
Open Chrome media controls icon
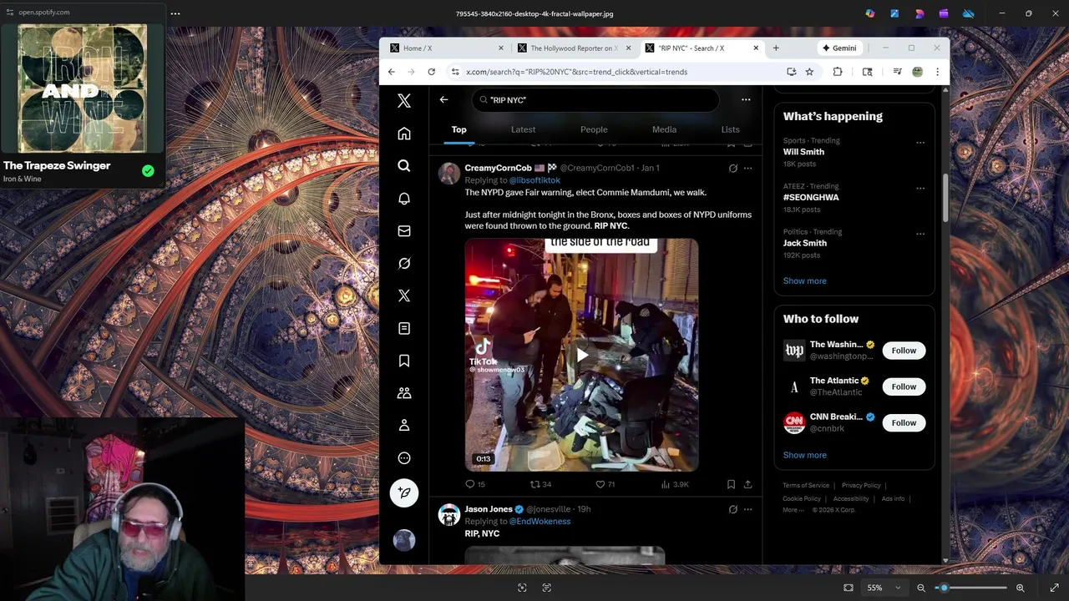(897, 72)
